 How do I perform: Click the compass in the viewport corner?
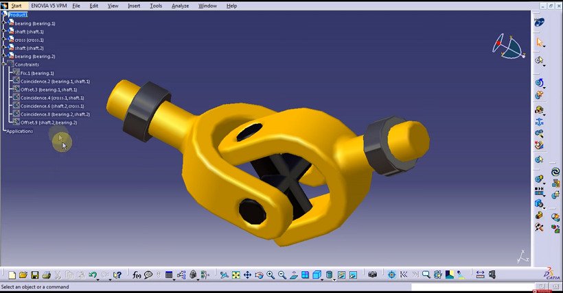507,47
